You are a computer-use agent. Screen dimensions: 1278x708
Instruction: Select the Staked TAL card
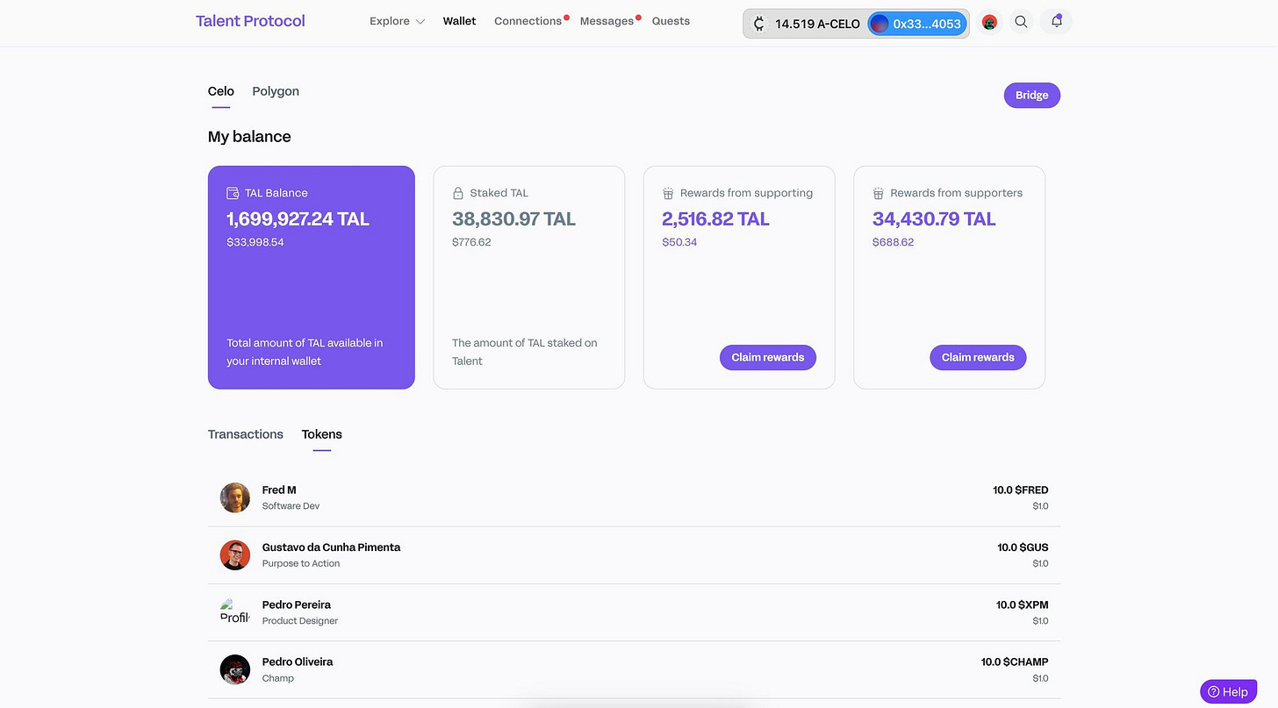click(529, 277)
